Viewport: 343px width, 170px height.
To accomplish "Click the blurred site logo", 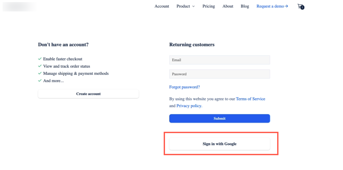I will [20, 6].
